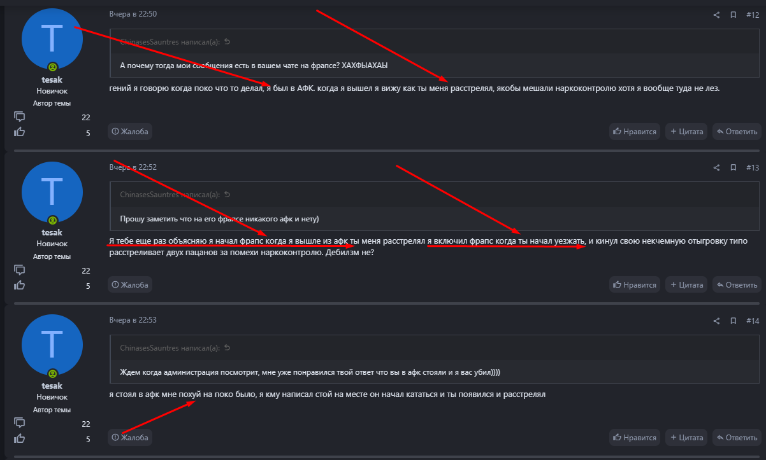Like post #12 with Нравится

click(x=635, y=132)
